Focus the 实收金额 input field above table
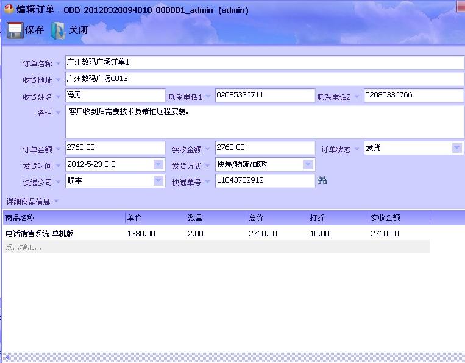465x363 pixels. (265, 147)
